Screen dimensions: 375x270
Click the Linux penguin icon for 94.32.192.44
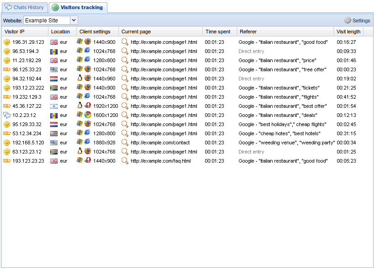coord(79,78)
